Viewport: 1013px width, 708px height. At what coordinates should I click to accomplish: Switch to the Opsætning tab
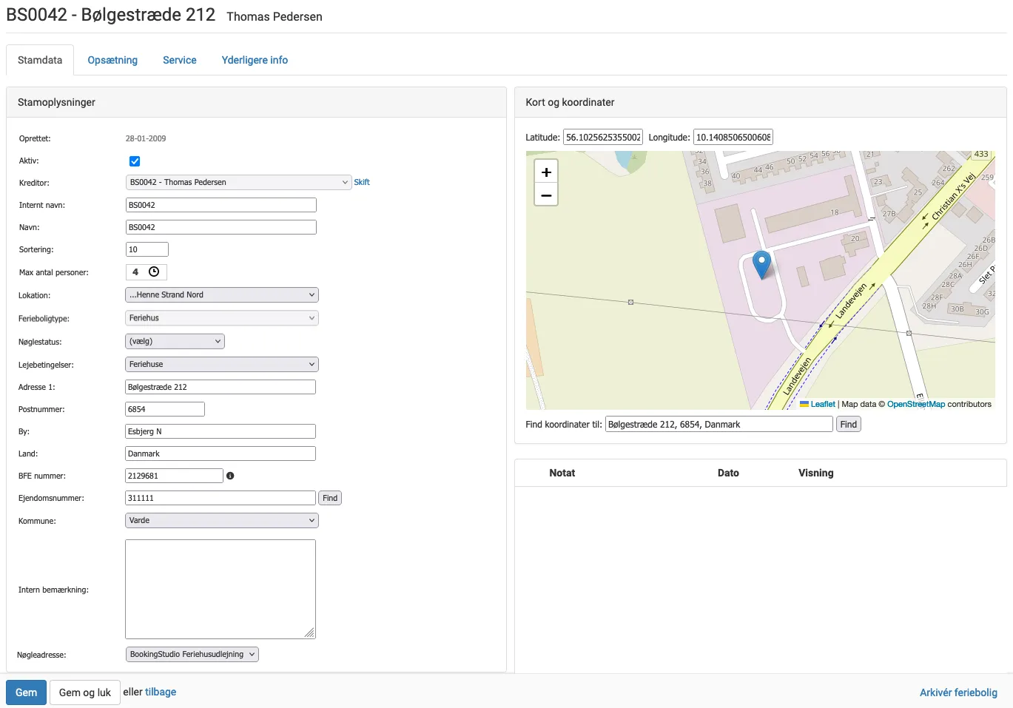[112, 60]
